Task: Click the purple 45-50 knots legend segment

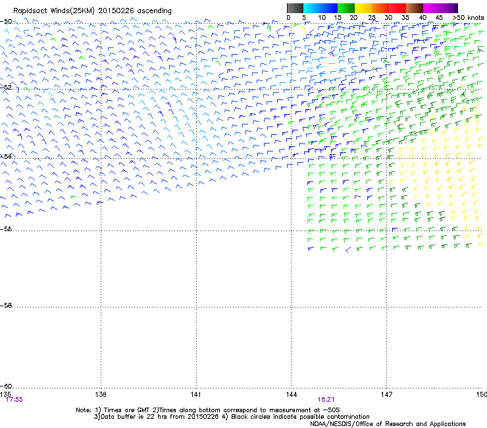Action: tap(449, 8)
